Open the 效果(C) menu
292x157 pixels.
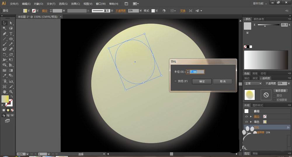point(75,4)
